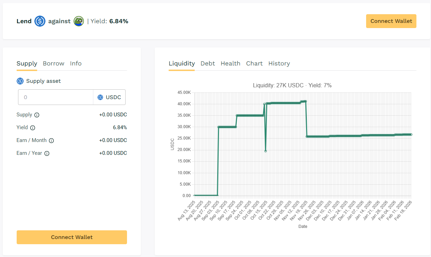Click the Earn / Year info icon

click(x=47, y=153)
